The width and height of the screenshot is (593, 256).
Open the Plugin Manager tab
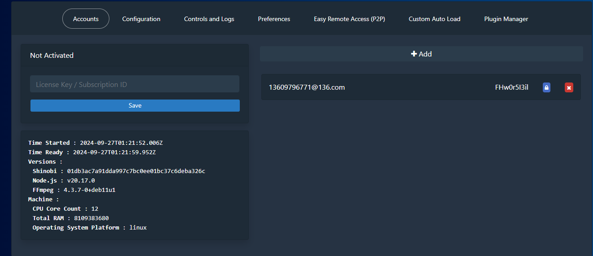[506, 19]
